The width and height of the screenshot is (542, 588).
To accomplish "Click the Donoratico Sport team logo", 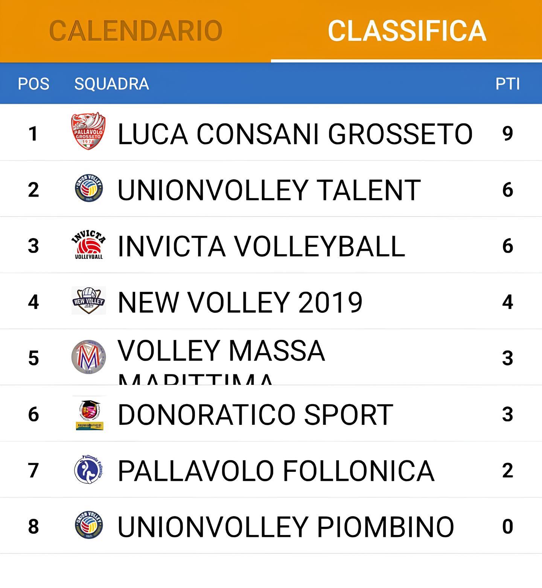I will click(x=89, y=414).
